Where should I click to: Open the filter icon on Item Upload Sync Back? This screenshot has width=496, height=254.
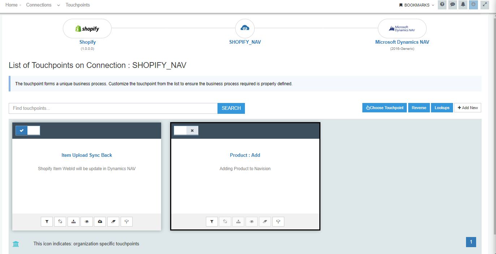point(47,221)
